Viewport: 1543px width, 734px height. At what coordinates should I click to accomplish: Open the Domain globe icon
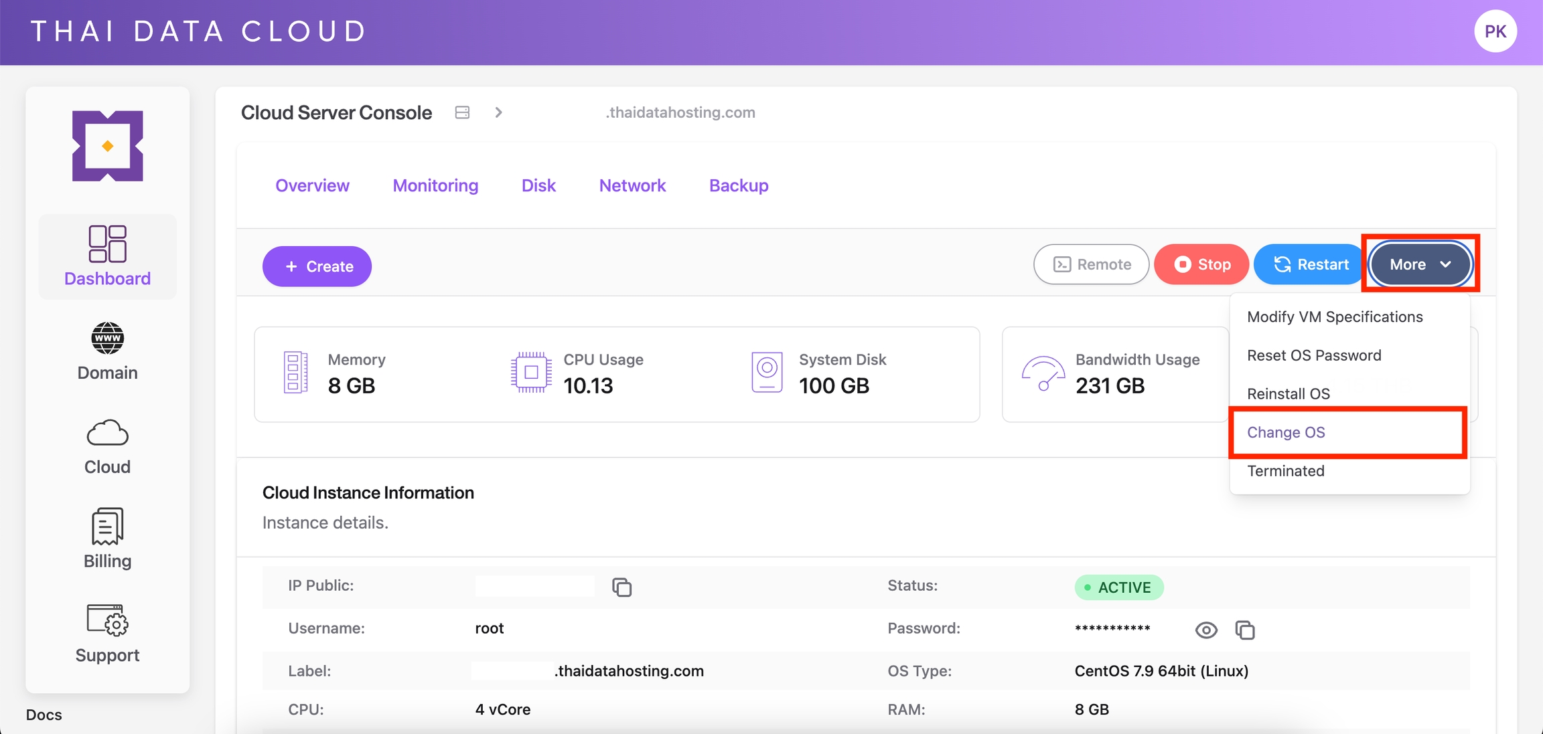click(x=107, y=338)
